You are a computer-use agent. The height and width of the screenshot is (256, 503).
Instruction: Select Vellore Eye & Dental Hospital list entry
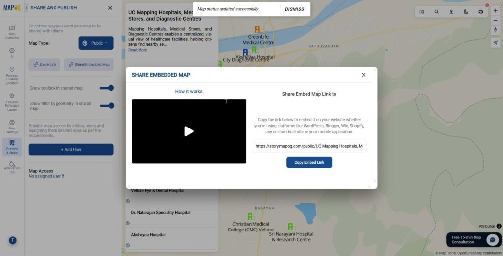pyautogui.click(x=158, y=191)
